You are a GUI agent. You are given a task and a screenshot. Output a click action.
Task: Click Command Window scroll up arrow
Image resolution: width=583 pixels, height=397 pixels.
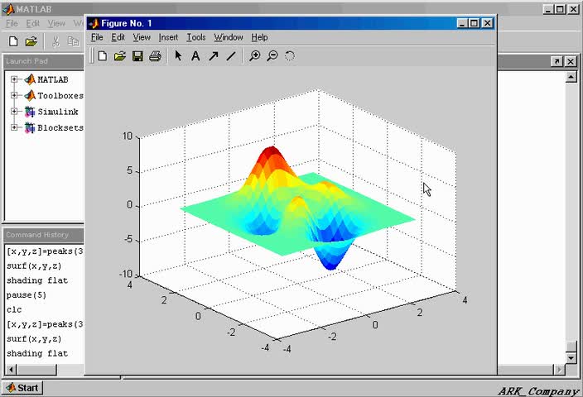pyautogui.click(x=571, y=77)
